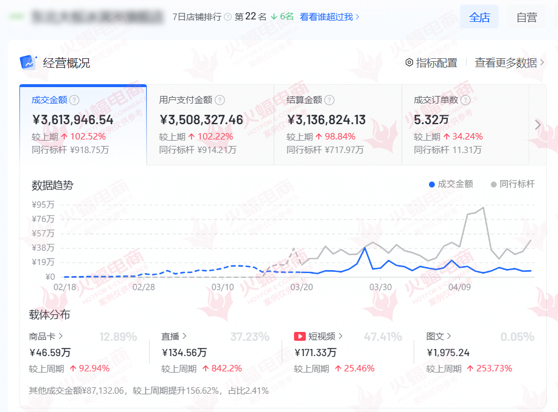Click the ¥3,613,946.54 amount value
558x412 pixels.
click(x=72, y=120)
